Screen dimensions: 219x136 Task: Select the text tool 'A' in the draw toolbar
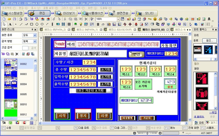coord(10,24)
